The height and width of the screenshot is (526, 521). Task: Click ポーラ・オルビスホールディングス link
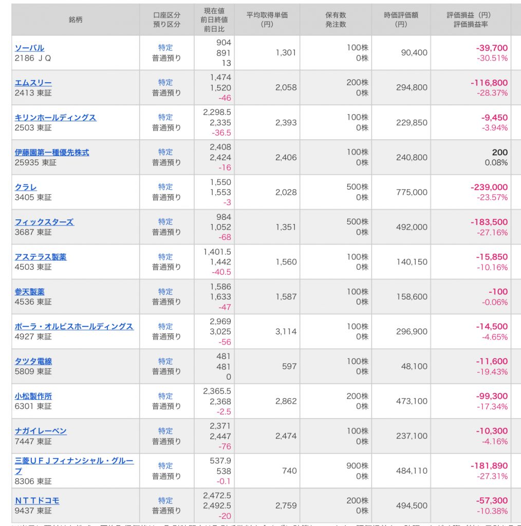point(73,326)
